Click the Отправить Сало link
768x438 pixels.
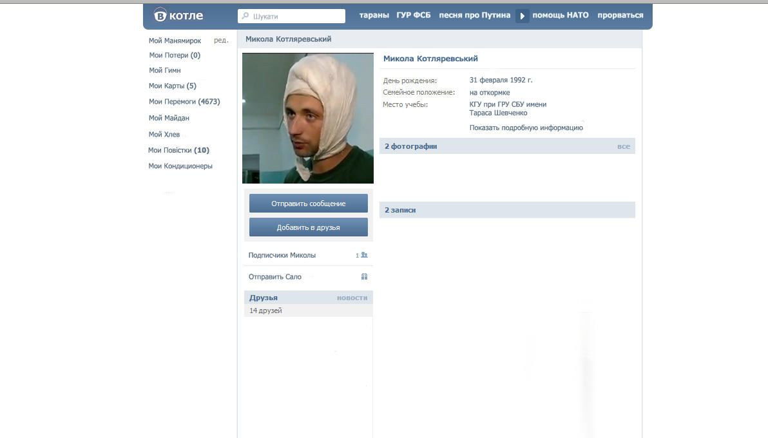(274, 277)
